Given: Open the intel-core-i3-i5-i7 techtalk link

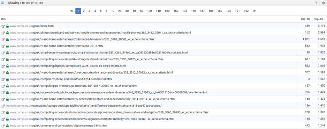Looking at the screenshot, I should (84, 106).
